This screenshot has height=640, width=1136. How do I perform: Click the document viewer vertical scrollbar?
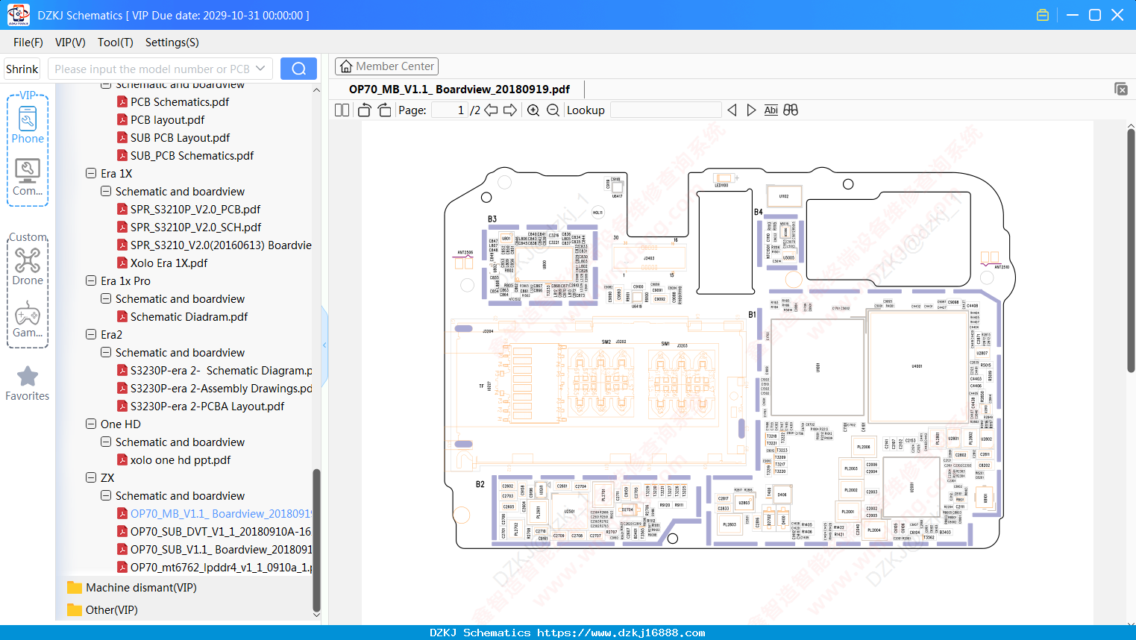(1131, 250)
